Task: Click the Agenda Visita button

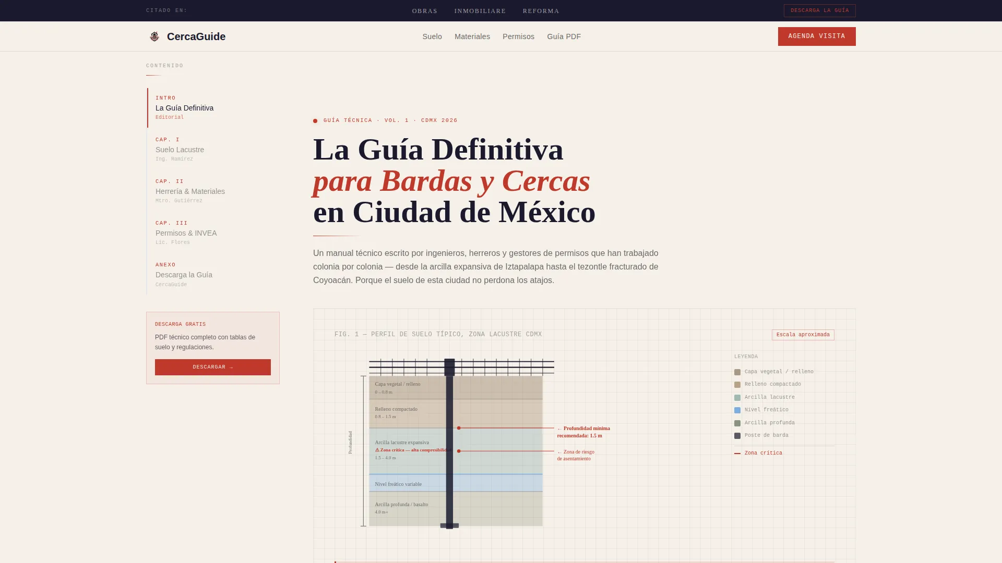Action: click(x=817, y=36)
